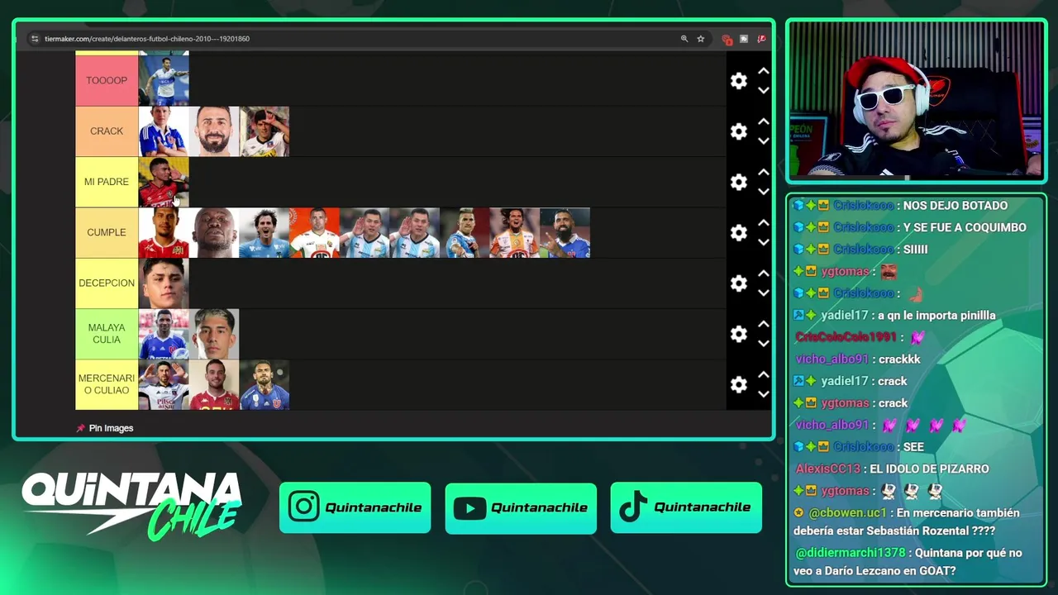The height and width of the screenshot is (595, 1058).
Task: Move TOOOOP tier down with arrow
Action: pos(764,90)
